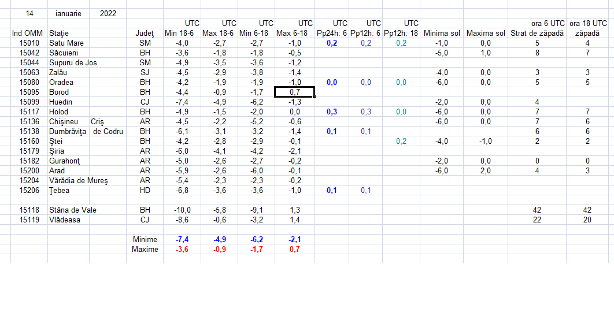Click the "Zalău" station cell
This screenshot has width=614, height=312.
(58, 72)
